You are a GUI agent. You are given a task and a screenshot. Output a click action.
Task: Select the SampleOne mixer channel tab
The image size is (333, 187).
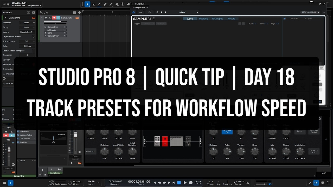pyautogui.click(x=55, y=171)
